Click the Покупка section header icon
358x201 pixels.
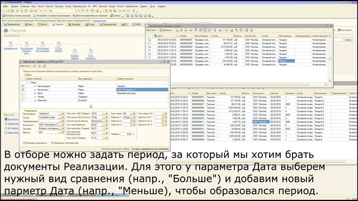(x=6, y=30)
